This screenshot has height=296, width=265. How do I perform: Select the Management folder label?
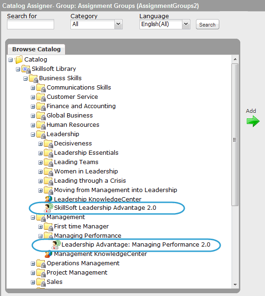(66, 217)
